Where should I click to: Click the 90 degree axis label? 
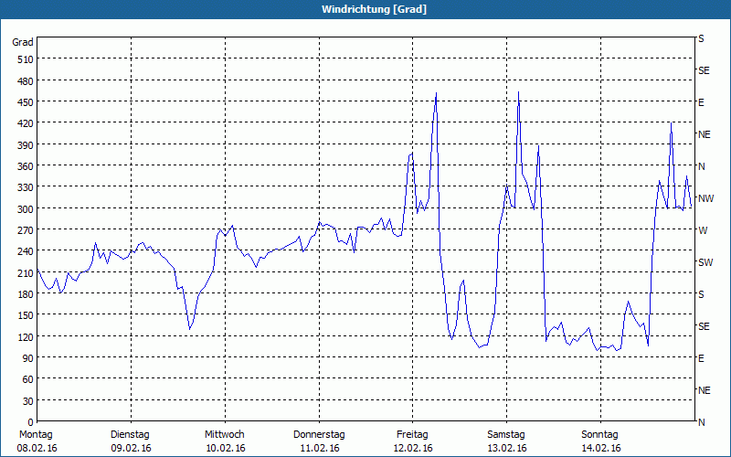click(x=28, y=358)
